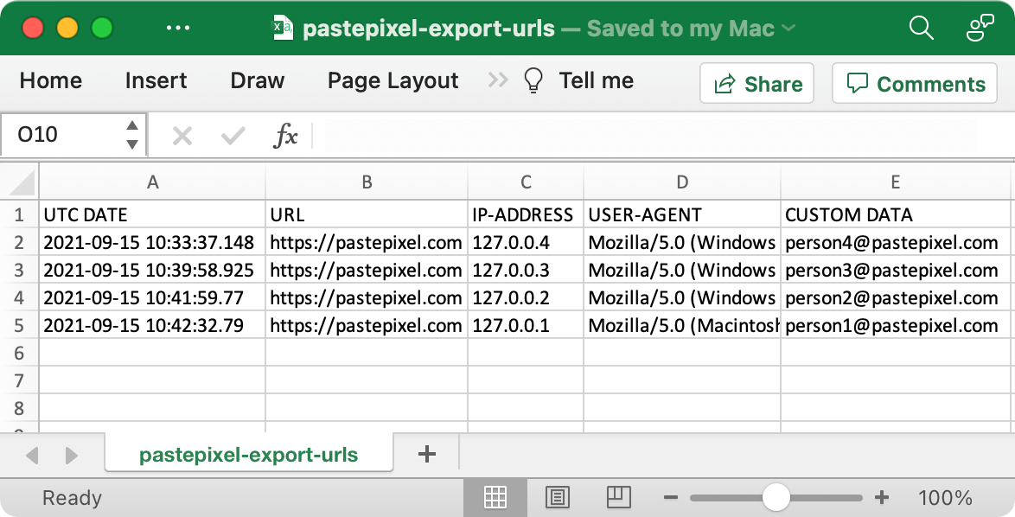Select cell person1@pastepixel.com
Image resolution: width=1015 pixels, height=517 pixels.
pos(895,325)
